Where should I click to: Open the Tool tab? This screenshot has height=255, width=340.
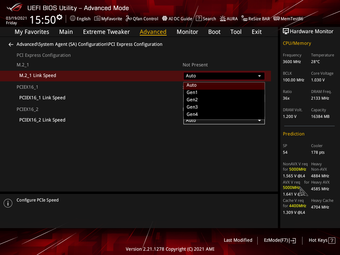(236, 32)
